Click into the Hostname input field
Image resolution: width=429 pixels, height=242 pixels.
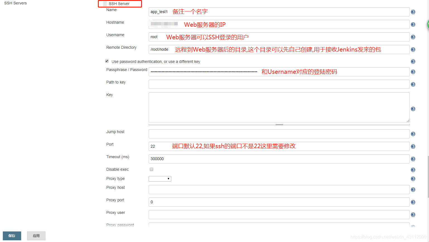click(x=279, y=24)
